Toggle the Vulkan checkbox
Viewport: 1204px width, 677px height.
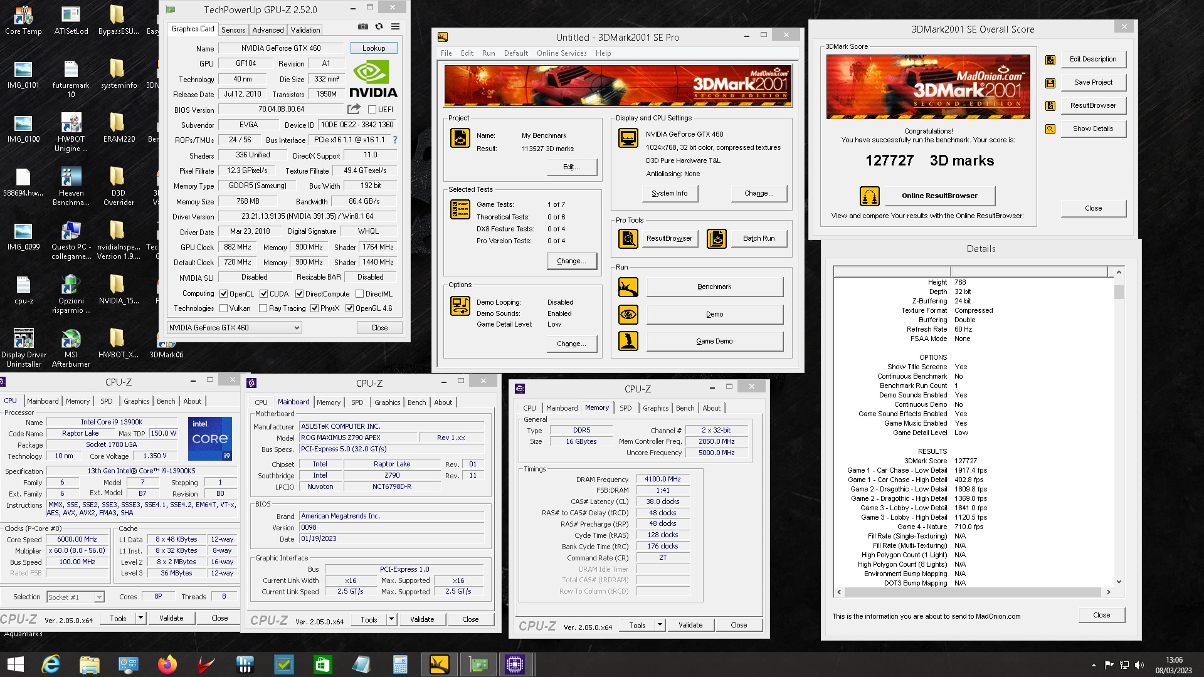click(223, 308)
